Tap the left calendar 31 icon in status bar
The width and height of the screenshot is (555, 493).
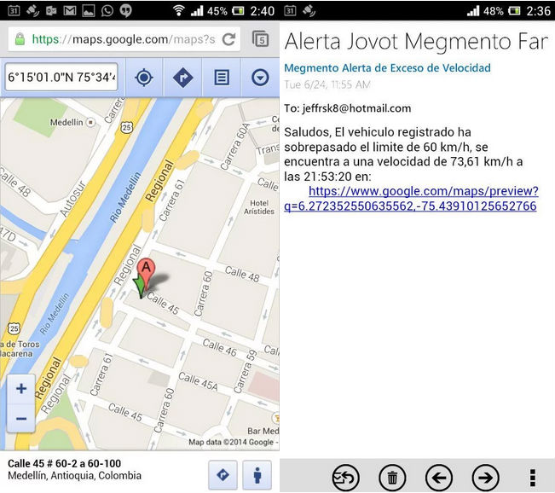(14, 10)
